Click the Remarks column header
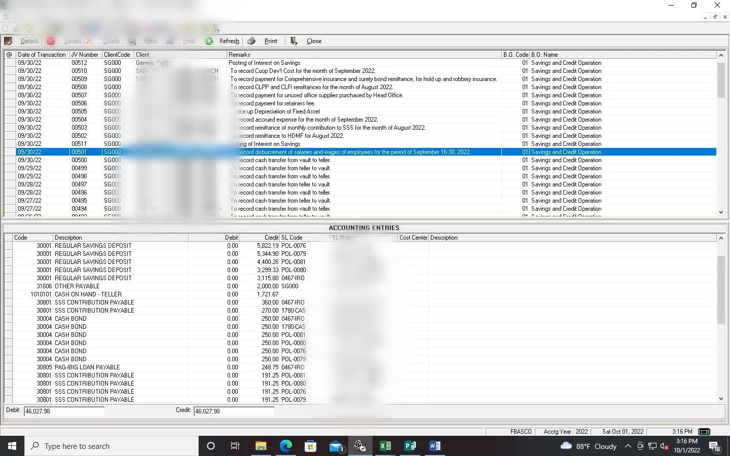The width and height of the screenshot is (730, 456). pos(364,55)
